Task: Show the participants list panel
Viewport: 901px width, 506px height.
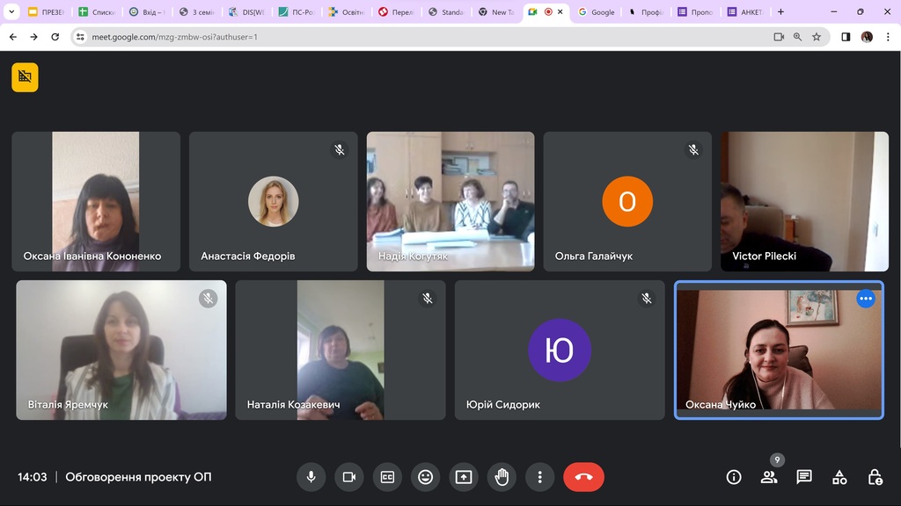Action: [769, 477]
